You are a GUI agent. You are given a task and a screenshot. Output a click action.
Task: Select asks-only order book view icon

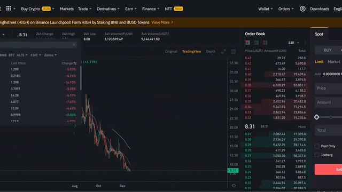click(265, 43)
